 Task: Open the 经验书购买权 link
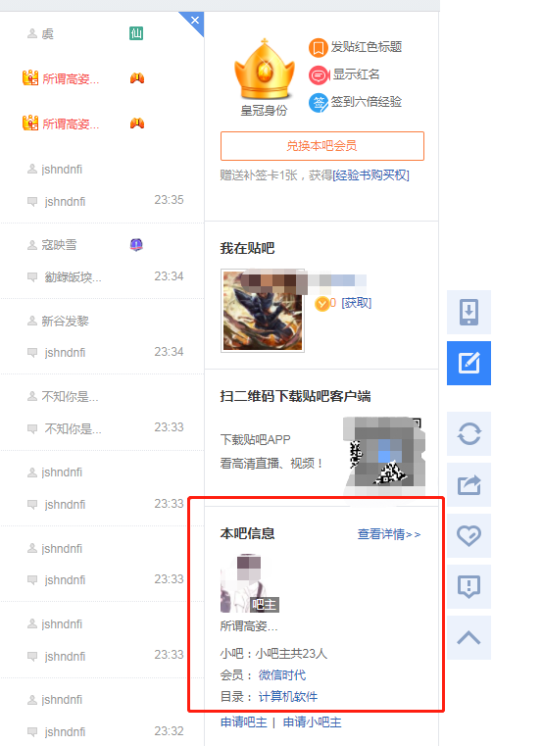370,175
